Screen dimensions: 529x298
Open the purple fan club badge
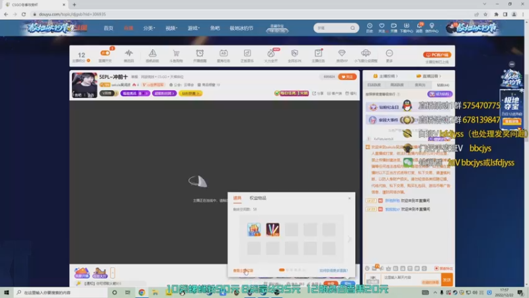click(x=164, y=93)
